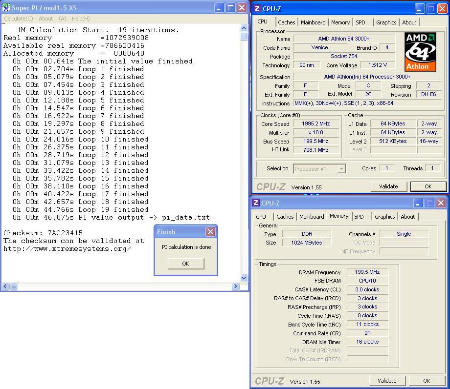Click OK in lower CPU-Z window
The width and height of the screenshot is (450, 389).
[x=427, y=381]
